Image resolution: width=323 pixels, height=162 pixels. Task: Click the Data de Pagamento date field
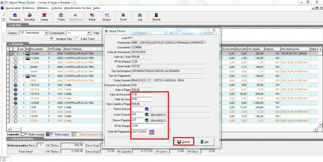140,132
